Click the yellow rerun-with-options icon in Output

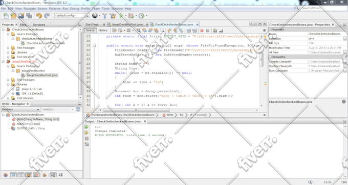coord(86,133)
